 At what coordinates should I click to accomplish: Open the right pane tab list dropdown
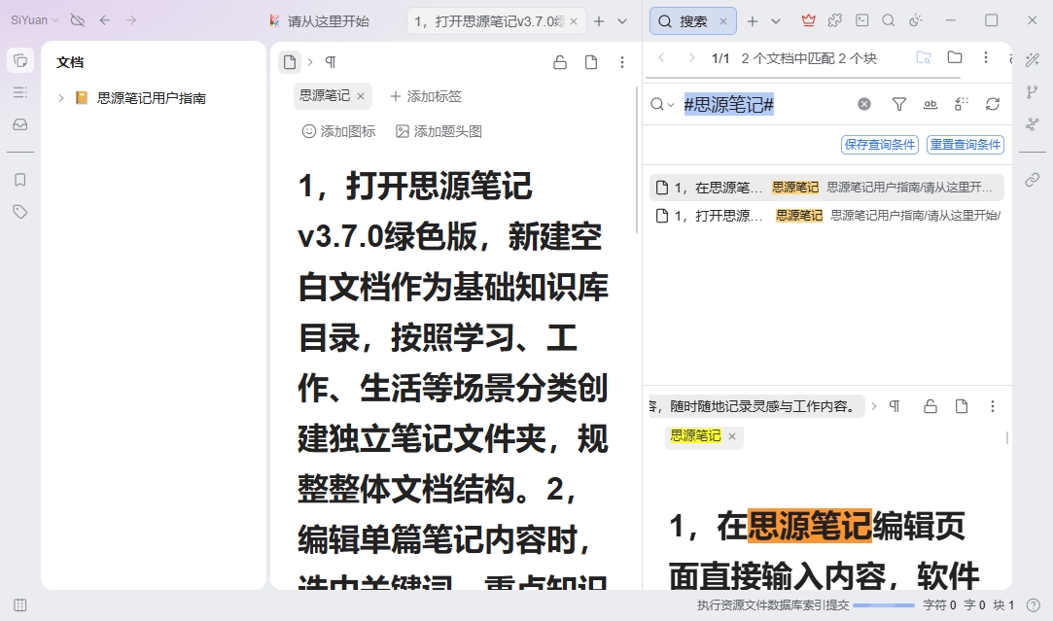[776, 21]
